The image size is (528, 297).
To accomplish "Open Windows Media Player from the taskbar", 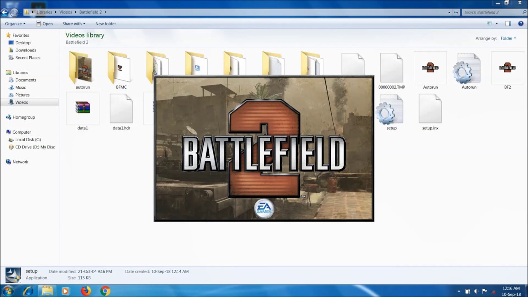I will coord(65,291).
